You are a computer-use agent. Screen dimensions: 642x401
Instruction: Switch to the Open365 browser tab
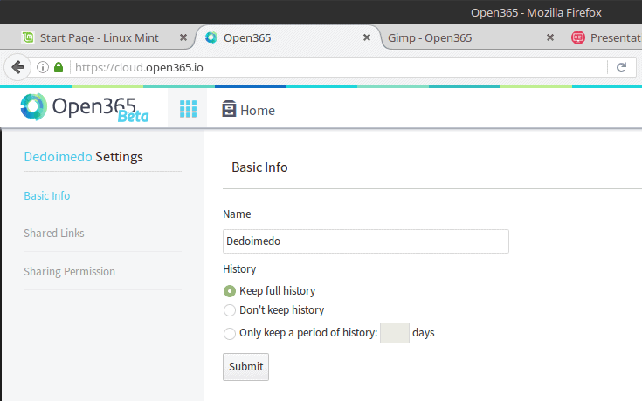coord(286,38)
